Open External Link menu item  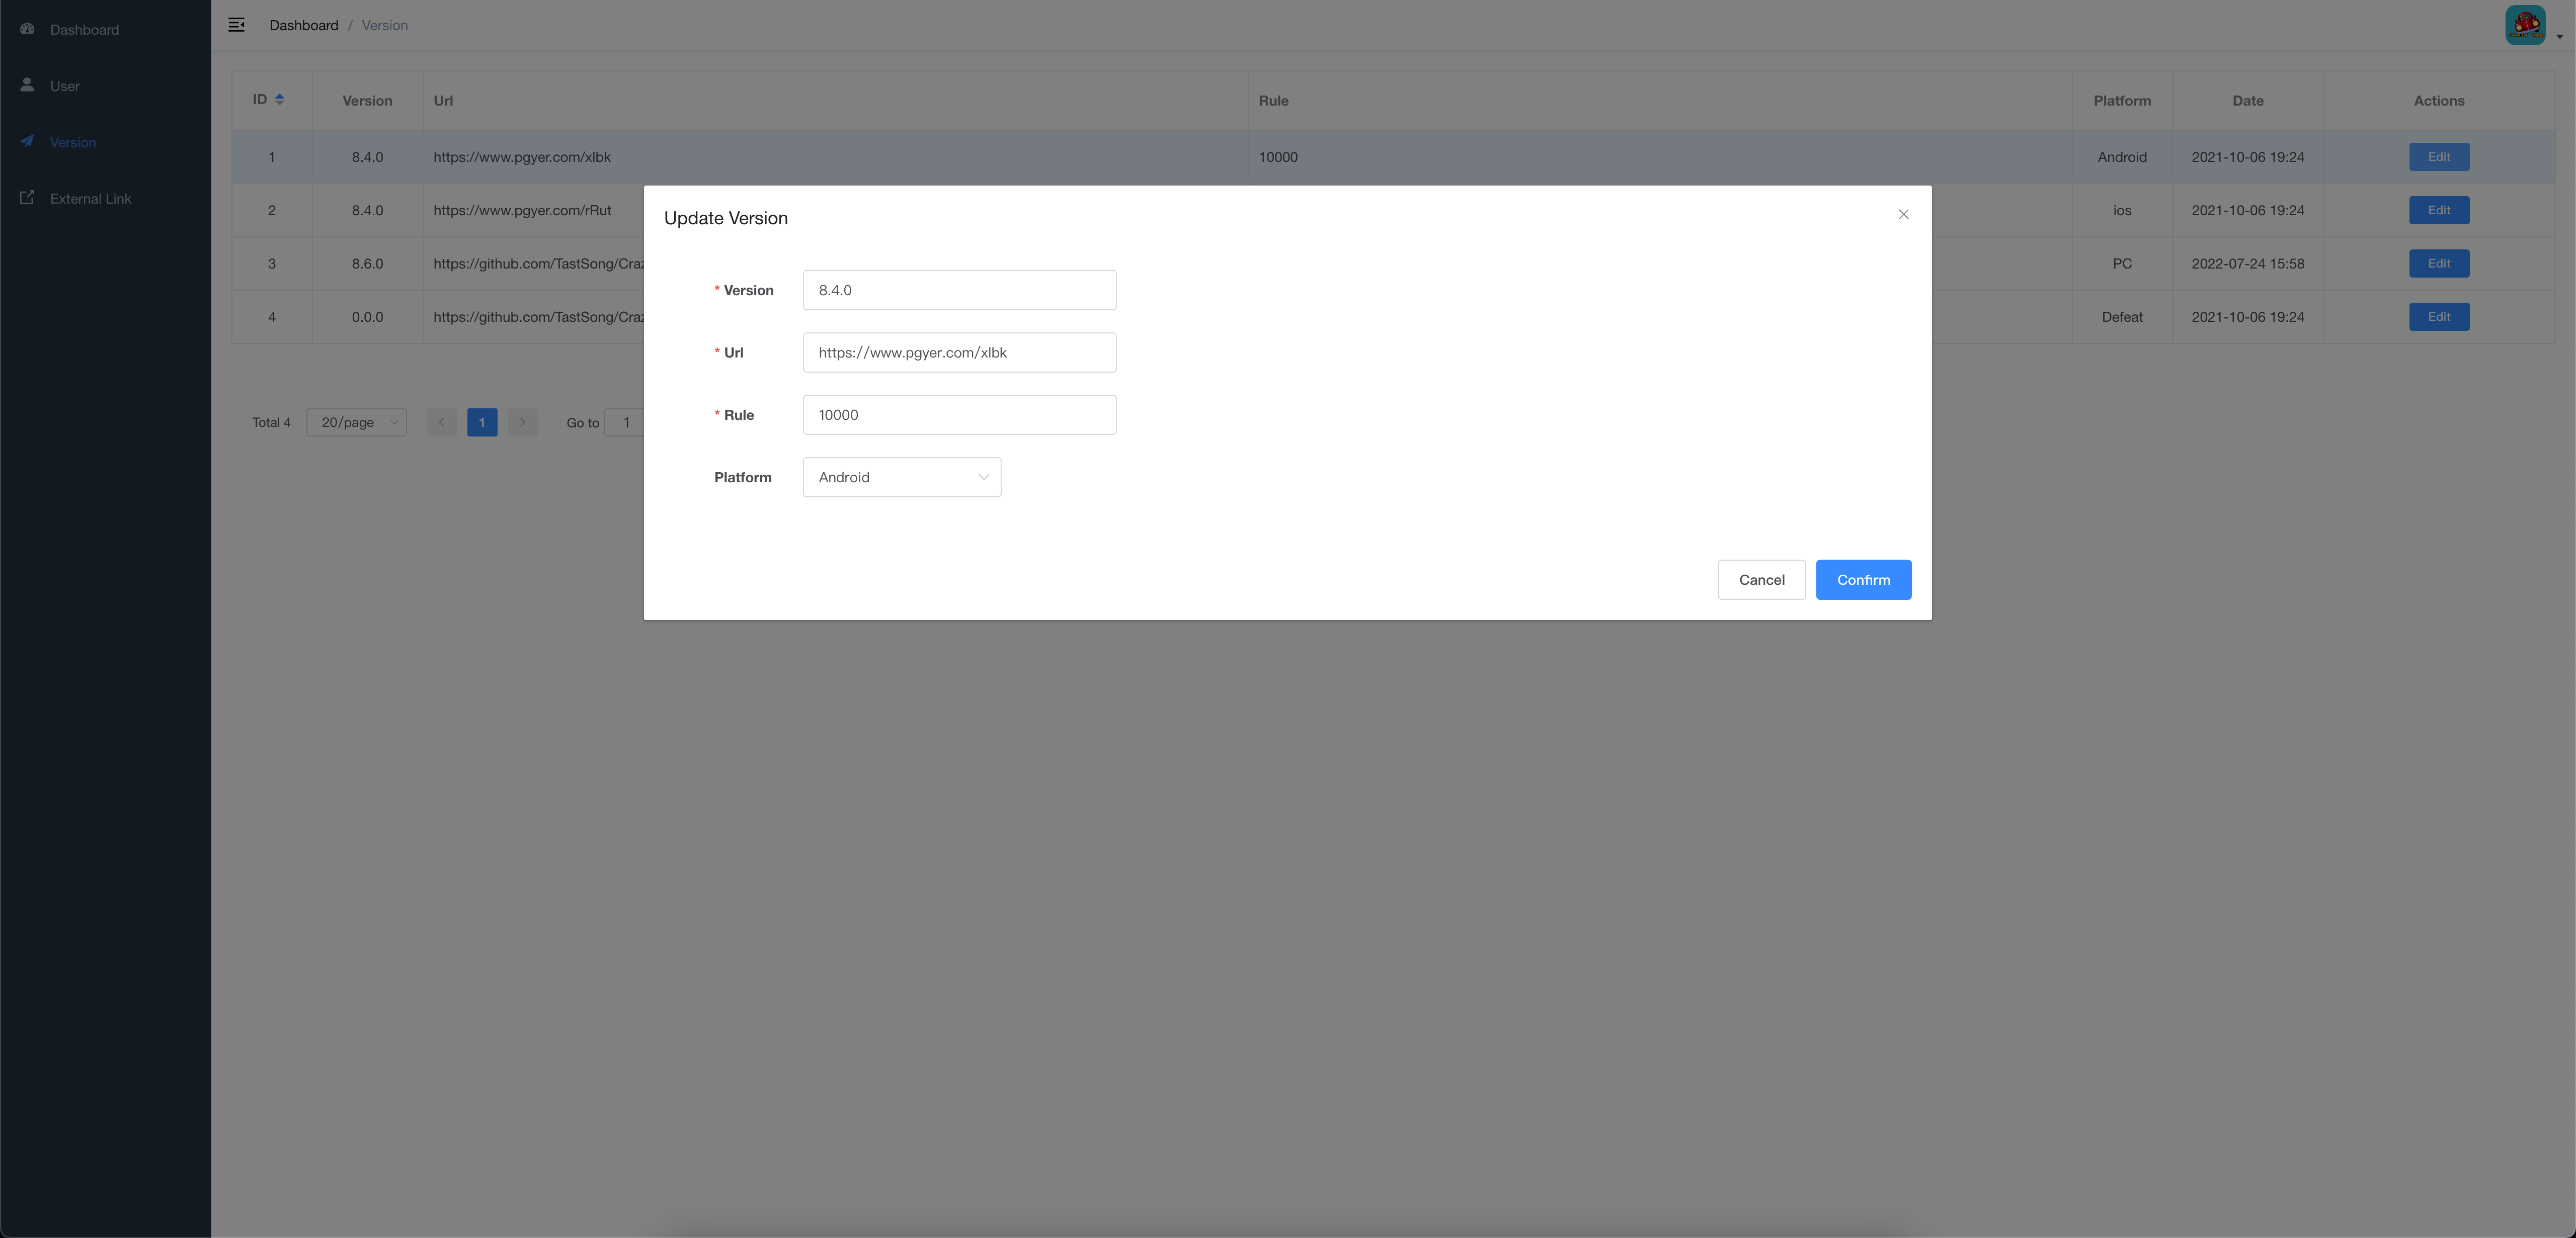tap(90, 199)
